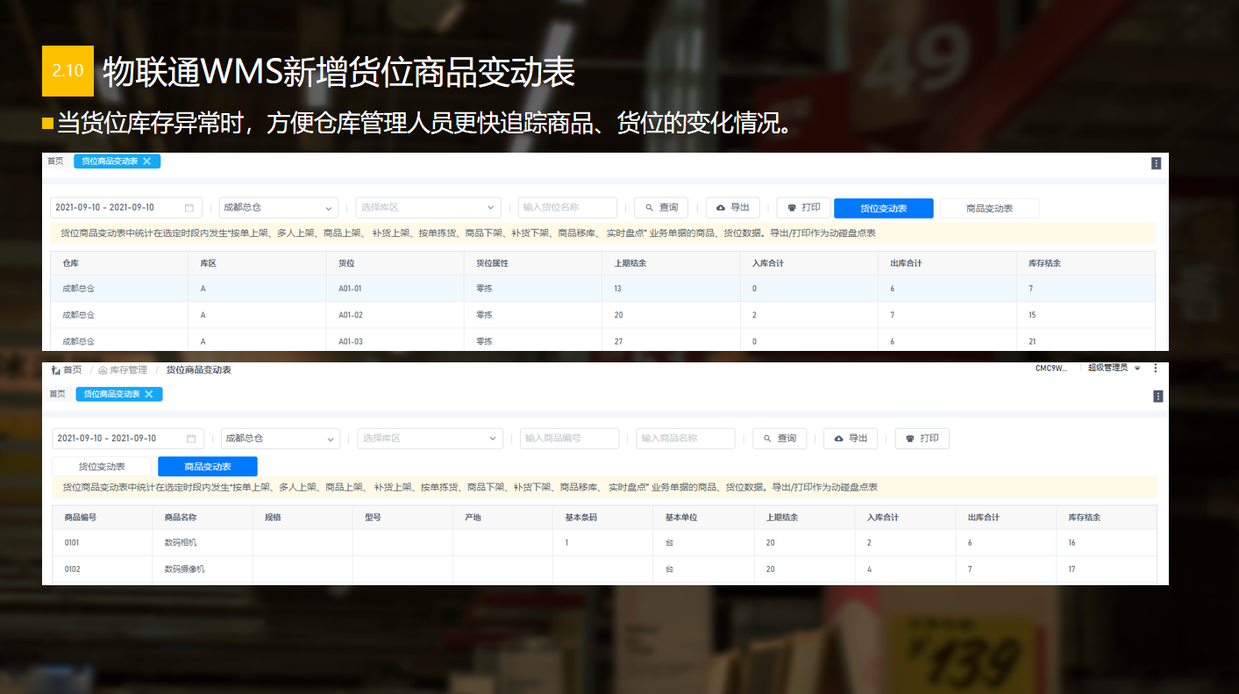
Task: Open the calendar icon in the upper date range field
Action: [189, 207]
